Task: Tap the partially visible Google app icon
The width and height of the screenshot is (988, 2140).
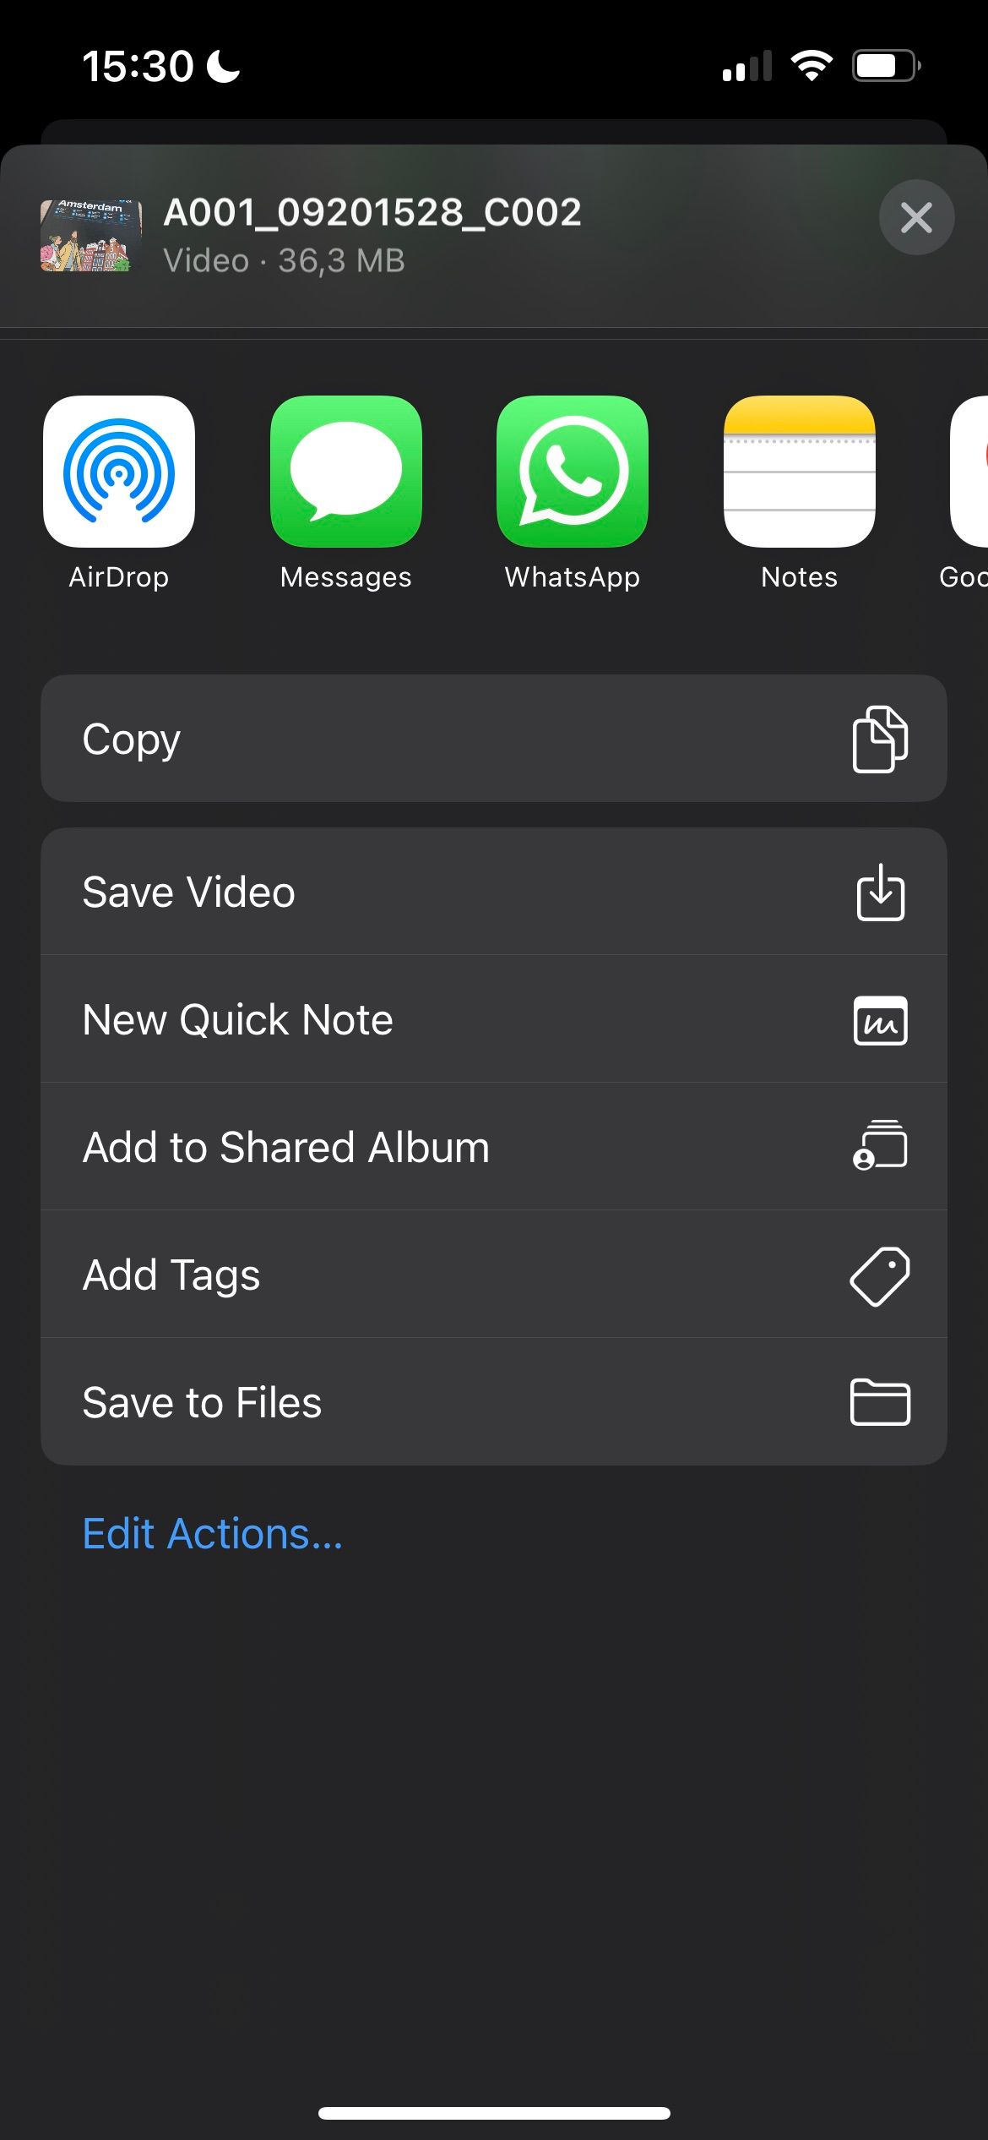Action: point(969,472)
